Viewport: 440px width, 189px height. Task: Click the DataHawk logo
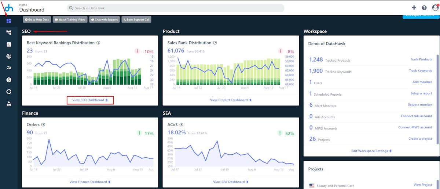click(x=9, y=8)
